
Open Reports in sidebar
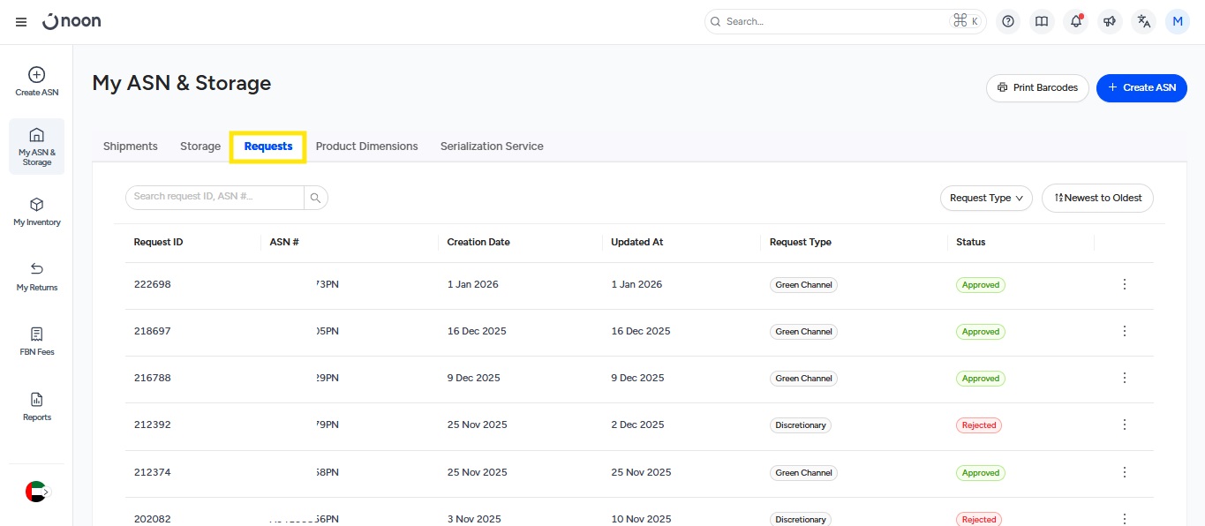[37, 407]
